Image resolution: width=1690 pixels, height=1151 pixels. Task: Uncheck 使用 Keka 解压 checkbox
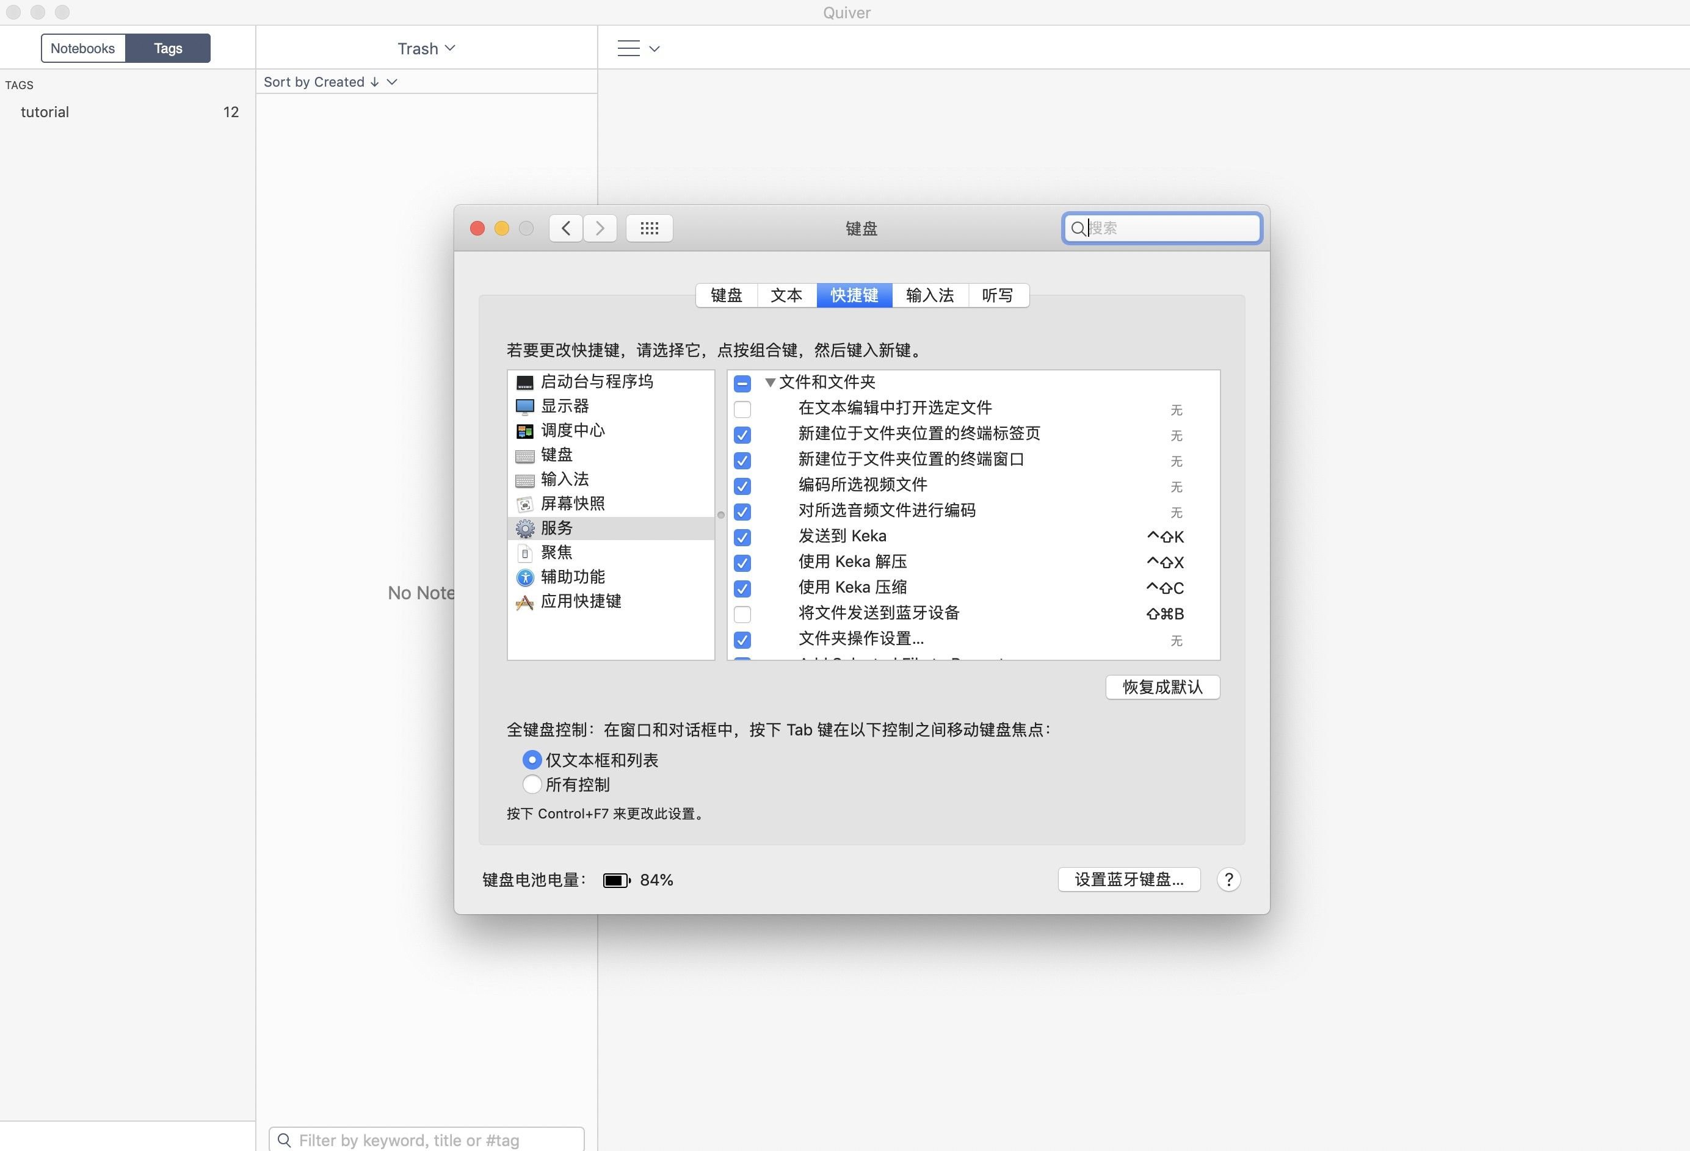(x=742, y=563)
